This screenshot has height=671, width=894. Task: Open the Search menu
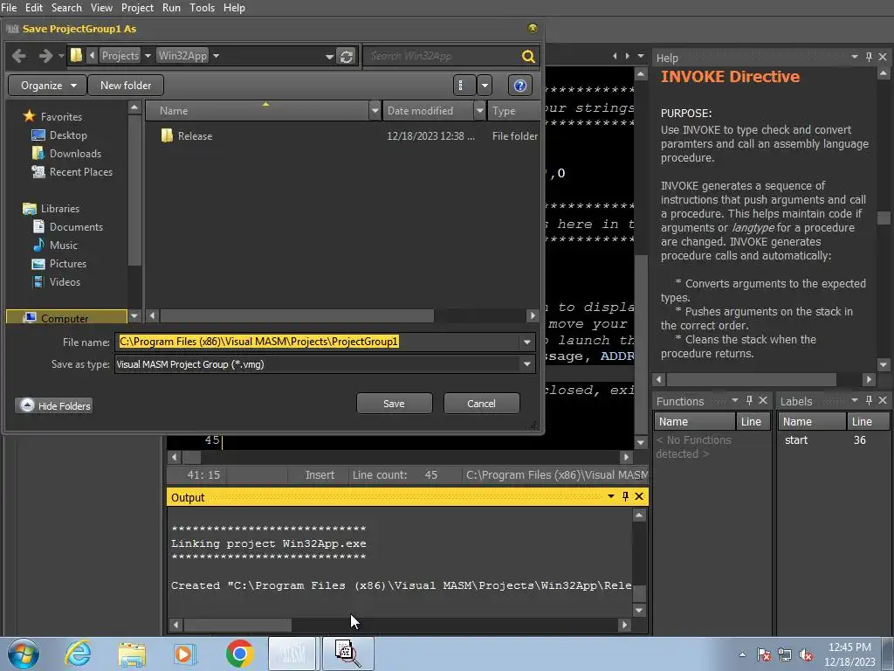66,7
